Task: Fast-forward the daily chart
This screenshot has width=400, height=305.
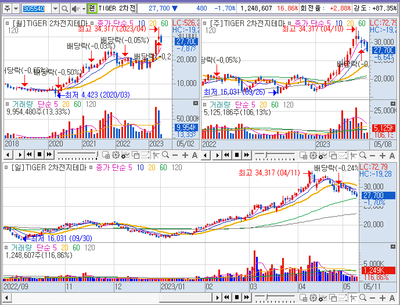Action: [247, 297]
